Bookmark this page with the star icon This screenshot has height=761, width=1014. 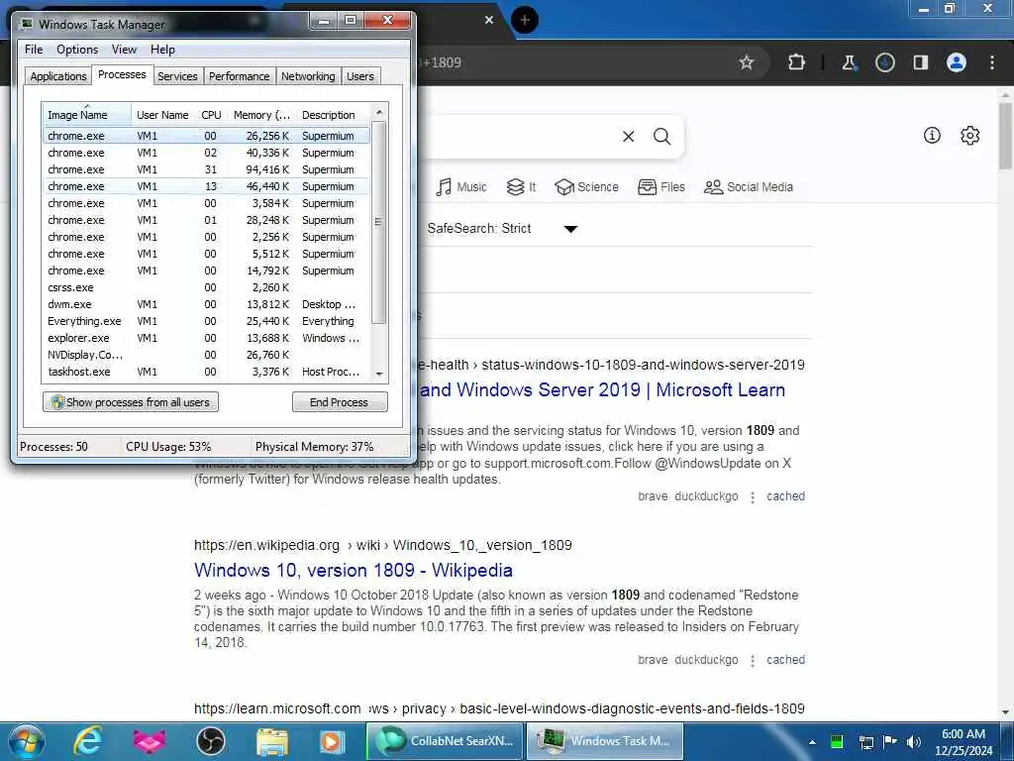coord(747,62)
